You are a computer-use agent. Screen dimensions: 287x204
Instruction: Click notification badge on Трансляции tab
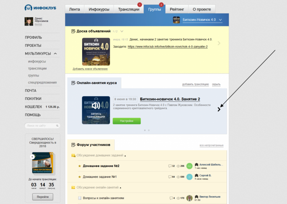(x=140, y=4)
